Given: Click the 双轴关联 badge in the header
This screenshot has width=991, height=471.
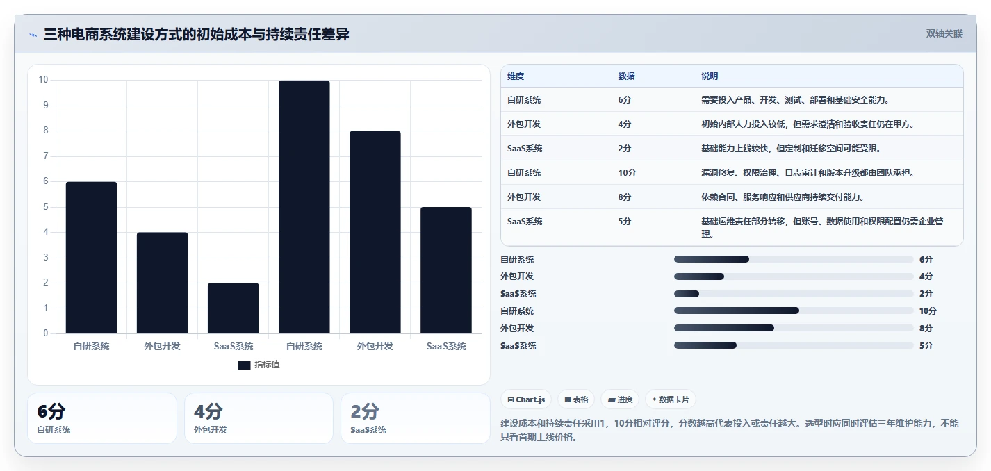Looking at the screenshot, I should 944,34.
